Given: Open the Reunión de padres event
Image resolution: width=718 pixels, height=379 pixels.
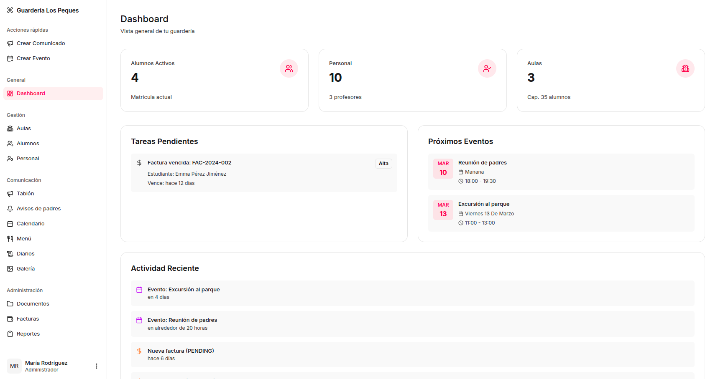Looking at the screenshot, I should 482,162.
